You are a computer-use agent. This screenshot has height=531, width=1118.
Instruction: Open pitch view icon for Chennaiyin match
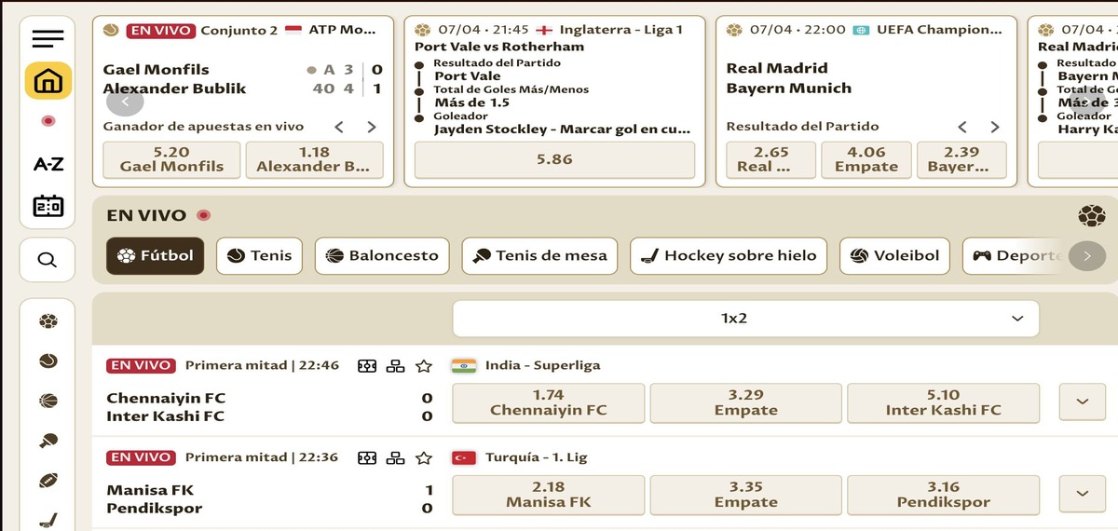click(367, 366)
